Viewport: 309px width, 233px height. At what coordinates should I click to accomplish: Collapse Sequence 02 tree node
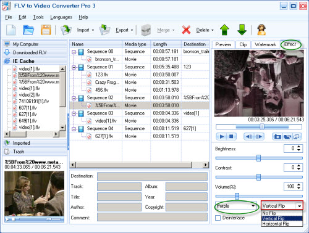74,98
